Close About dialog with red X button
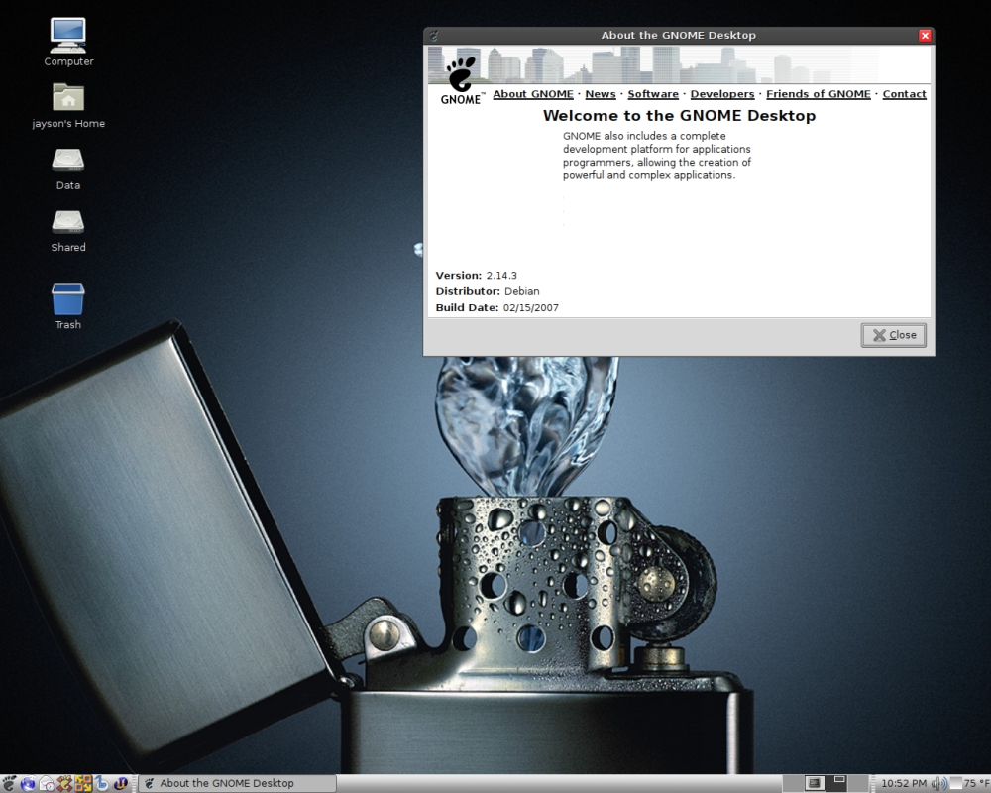 925,36
